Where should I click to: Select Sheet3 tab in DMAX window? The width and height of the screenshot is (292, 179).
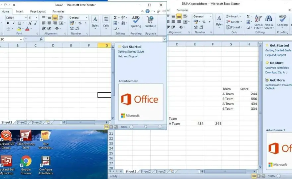[x=161, y=171]
